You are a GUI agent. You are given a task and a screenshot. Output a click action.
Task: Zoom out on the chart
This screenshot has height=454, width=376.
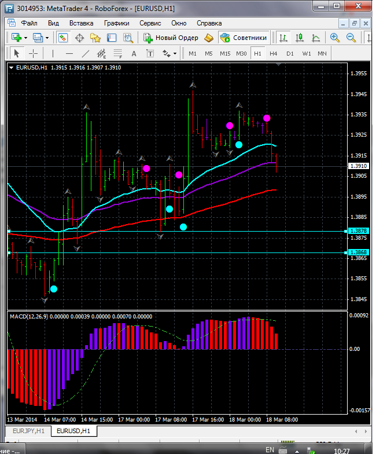coord(351,38)
